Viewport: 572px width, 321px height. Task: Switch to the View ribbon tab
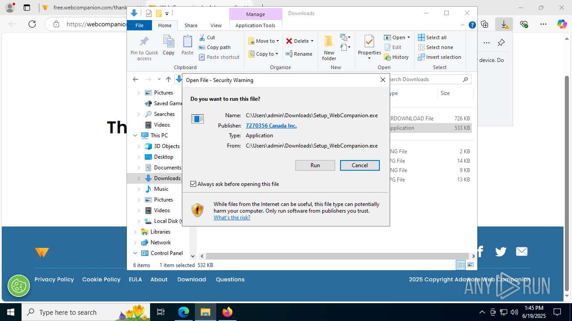216,25
